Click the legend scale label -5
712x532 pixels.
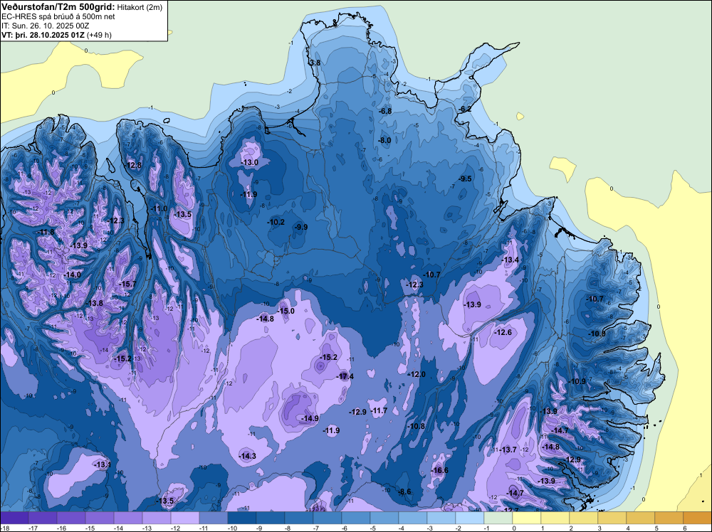click(374, 528)
